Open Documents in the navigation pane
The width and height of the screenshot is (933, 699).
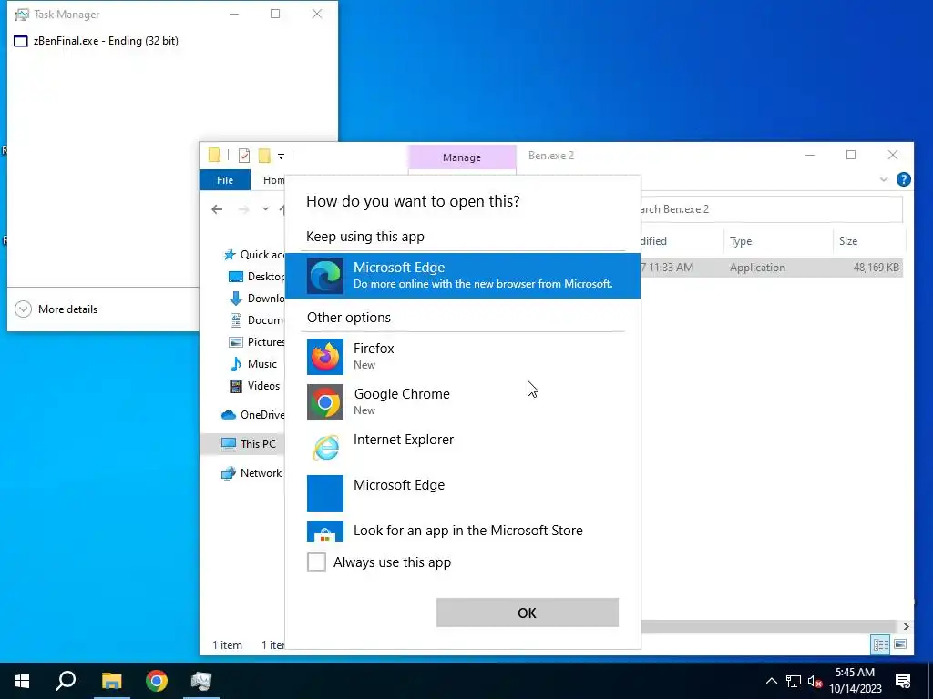click(257, 319)
